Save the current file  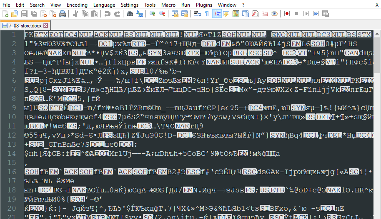coord(24,14)
